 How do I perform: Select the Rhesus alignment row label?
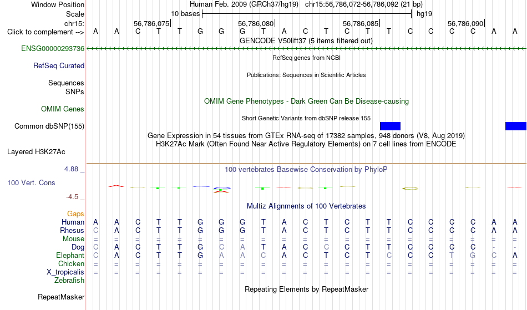(72, 231)
